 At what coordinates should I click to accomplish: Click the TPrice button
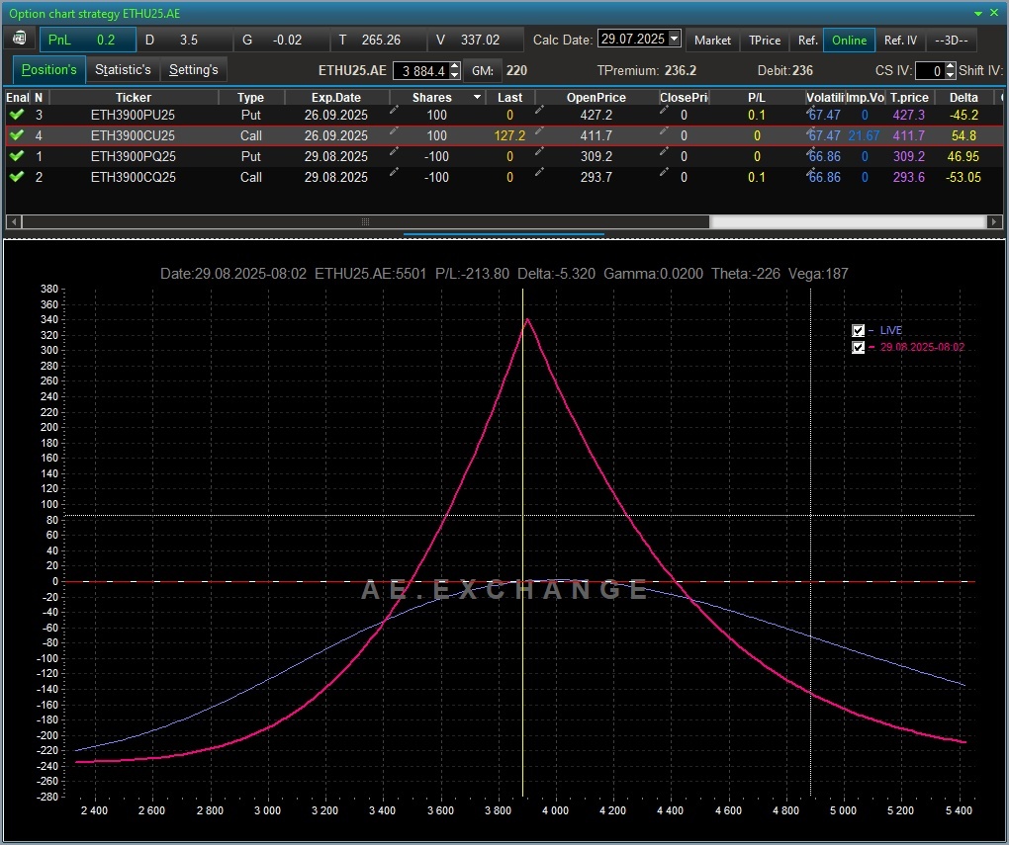(765, 40)
